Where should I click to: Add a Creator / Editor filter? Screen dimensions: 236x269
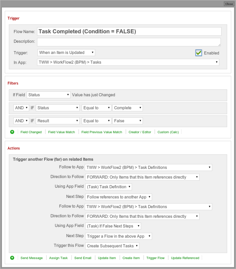(140, 132)
